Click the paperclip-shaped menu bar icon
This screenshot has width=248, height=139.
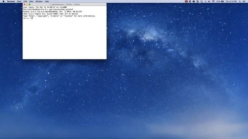pos(198,2)
